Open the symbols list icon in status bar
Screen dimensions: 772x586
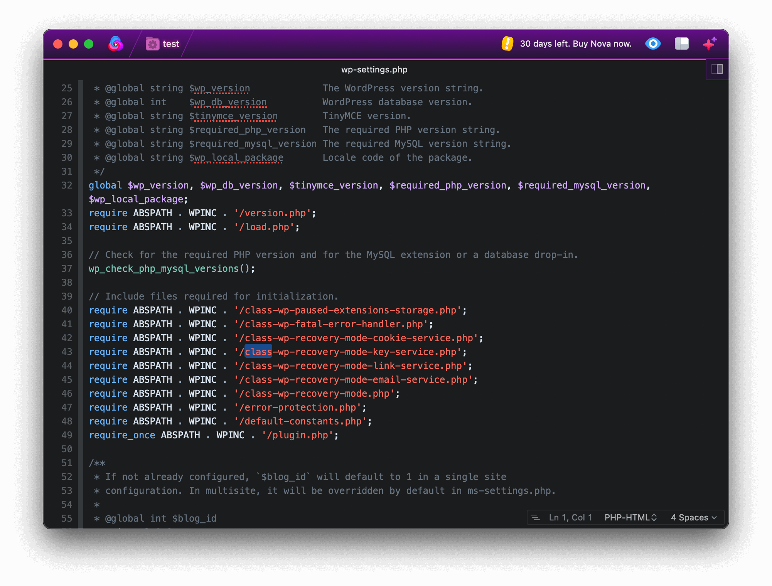(x=535, y=517)
